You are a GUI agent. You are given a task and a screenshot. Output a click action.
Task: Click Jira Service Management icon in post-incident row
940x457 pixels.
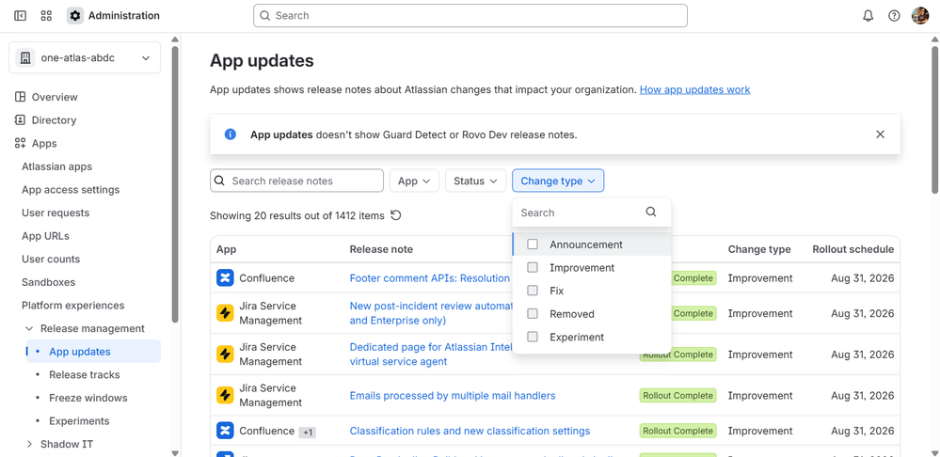point(225,313)
